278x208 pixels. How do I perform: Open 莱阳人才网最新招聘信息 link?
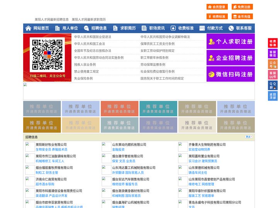pos(52,20)
